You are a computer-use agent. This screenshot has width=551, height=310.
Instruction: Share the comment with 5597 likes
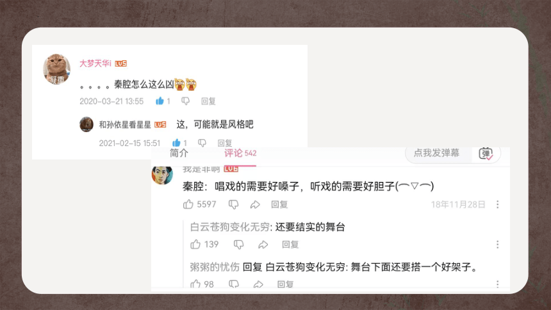point(255,204)
